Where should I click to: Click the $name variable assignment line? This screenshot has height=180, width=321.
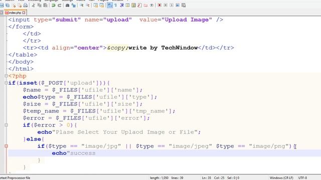coord(82,90)
